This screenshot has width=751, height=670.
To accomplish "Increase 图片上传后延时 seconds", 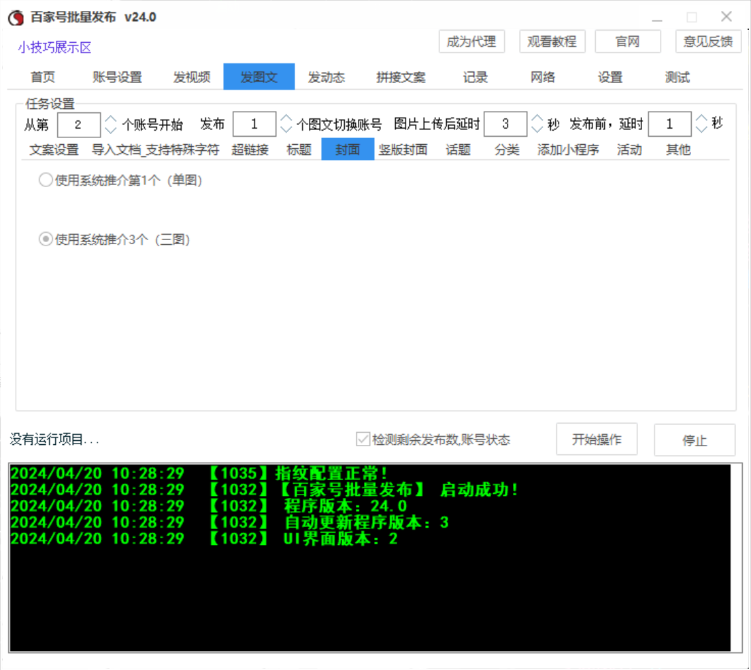I will (x=537, y=118).
